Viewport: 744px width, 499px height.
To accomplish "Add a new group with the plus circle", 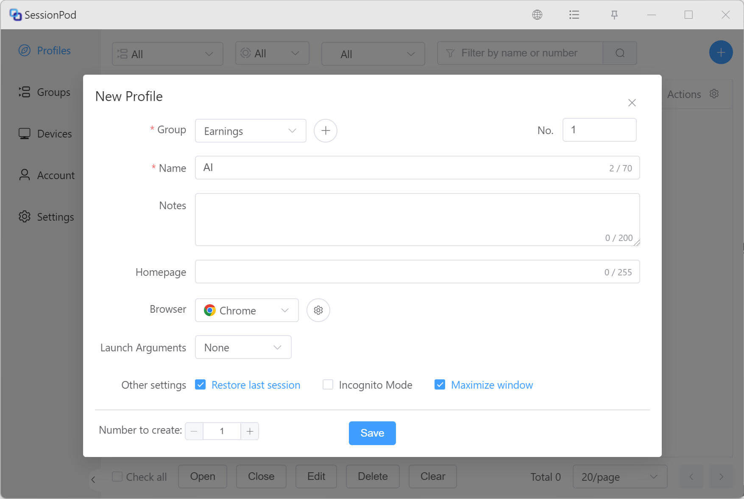I will pos(326,131).
